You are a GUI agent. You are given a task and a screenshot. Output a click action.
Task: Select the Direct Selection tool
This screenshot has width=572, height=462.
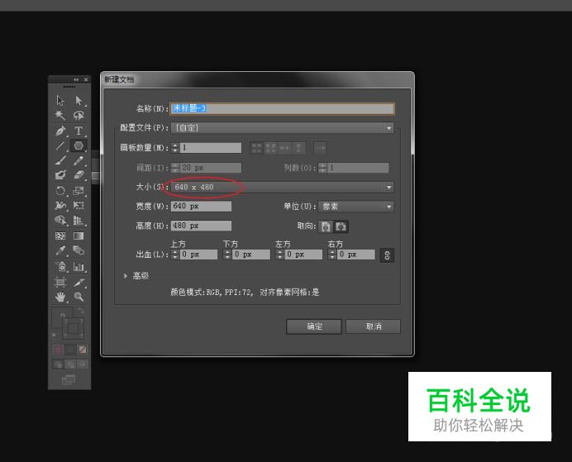click(79, 100)
